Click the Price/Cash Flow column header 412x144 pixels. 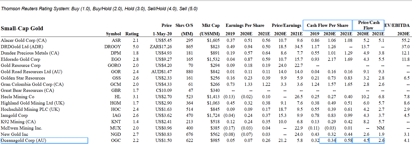pyautogui.click(x=369, y=25)
